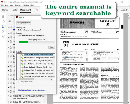The height and width of the screenshot is (104, 130).
Task: Open the Layers sidebar icon
Action: coord(3,36)
